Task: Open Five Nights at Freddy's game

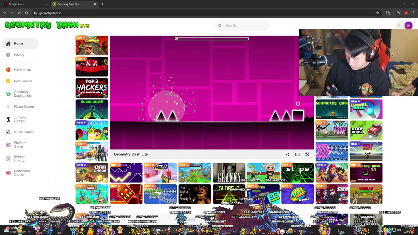Action: point(195,194)
